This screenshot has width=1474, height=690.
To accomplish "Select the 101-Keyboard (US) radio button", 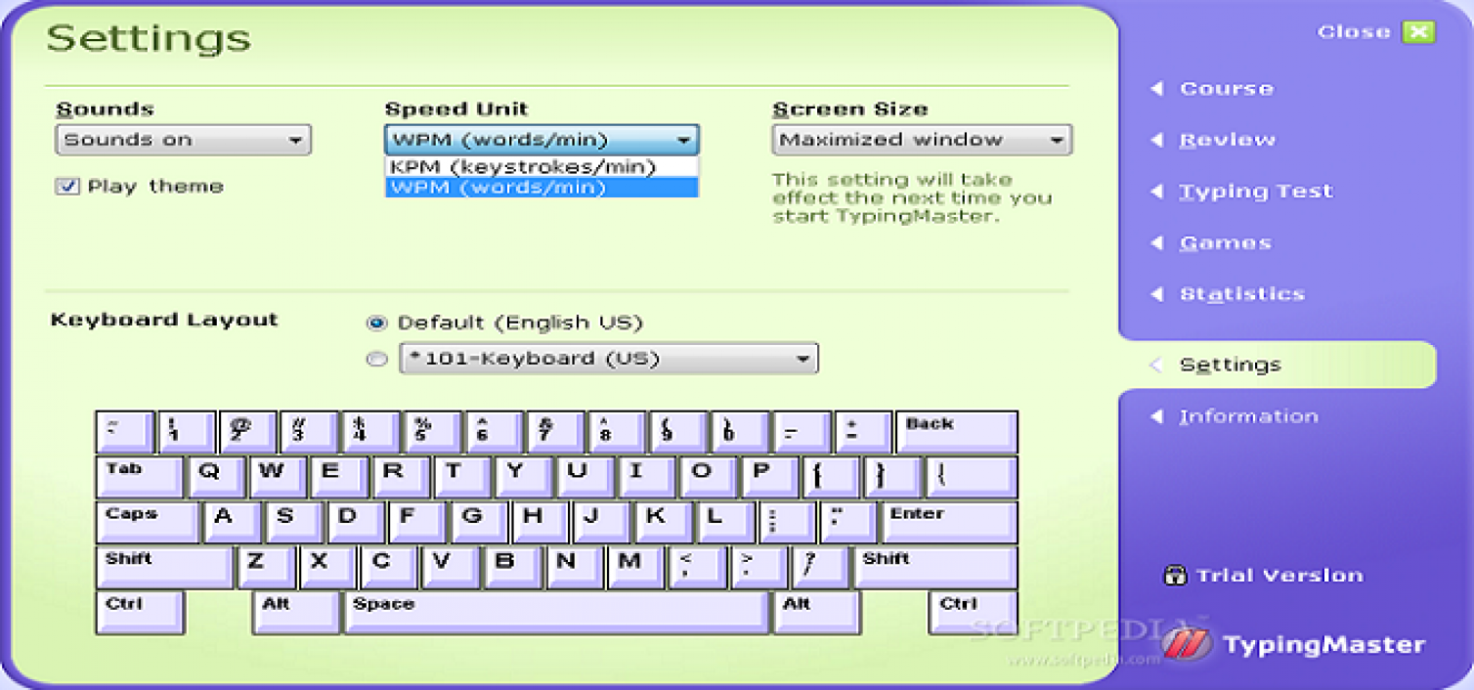I will [x=375, y=359].
